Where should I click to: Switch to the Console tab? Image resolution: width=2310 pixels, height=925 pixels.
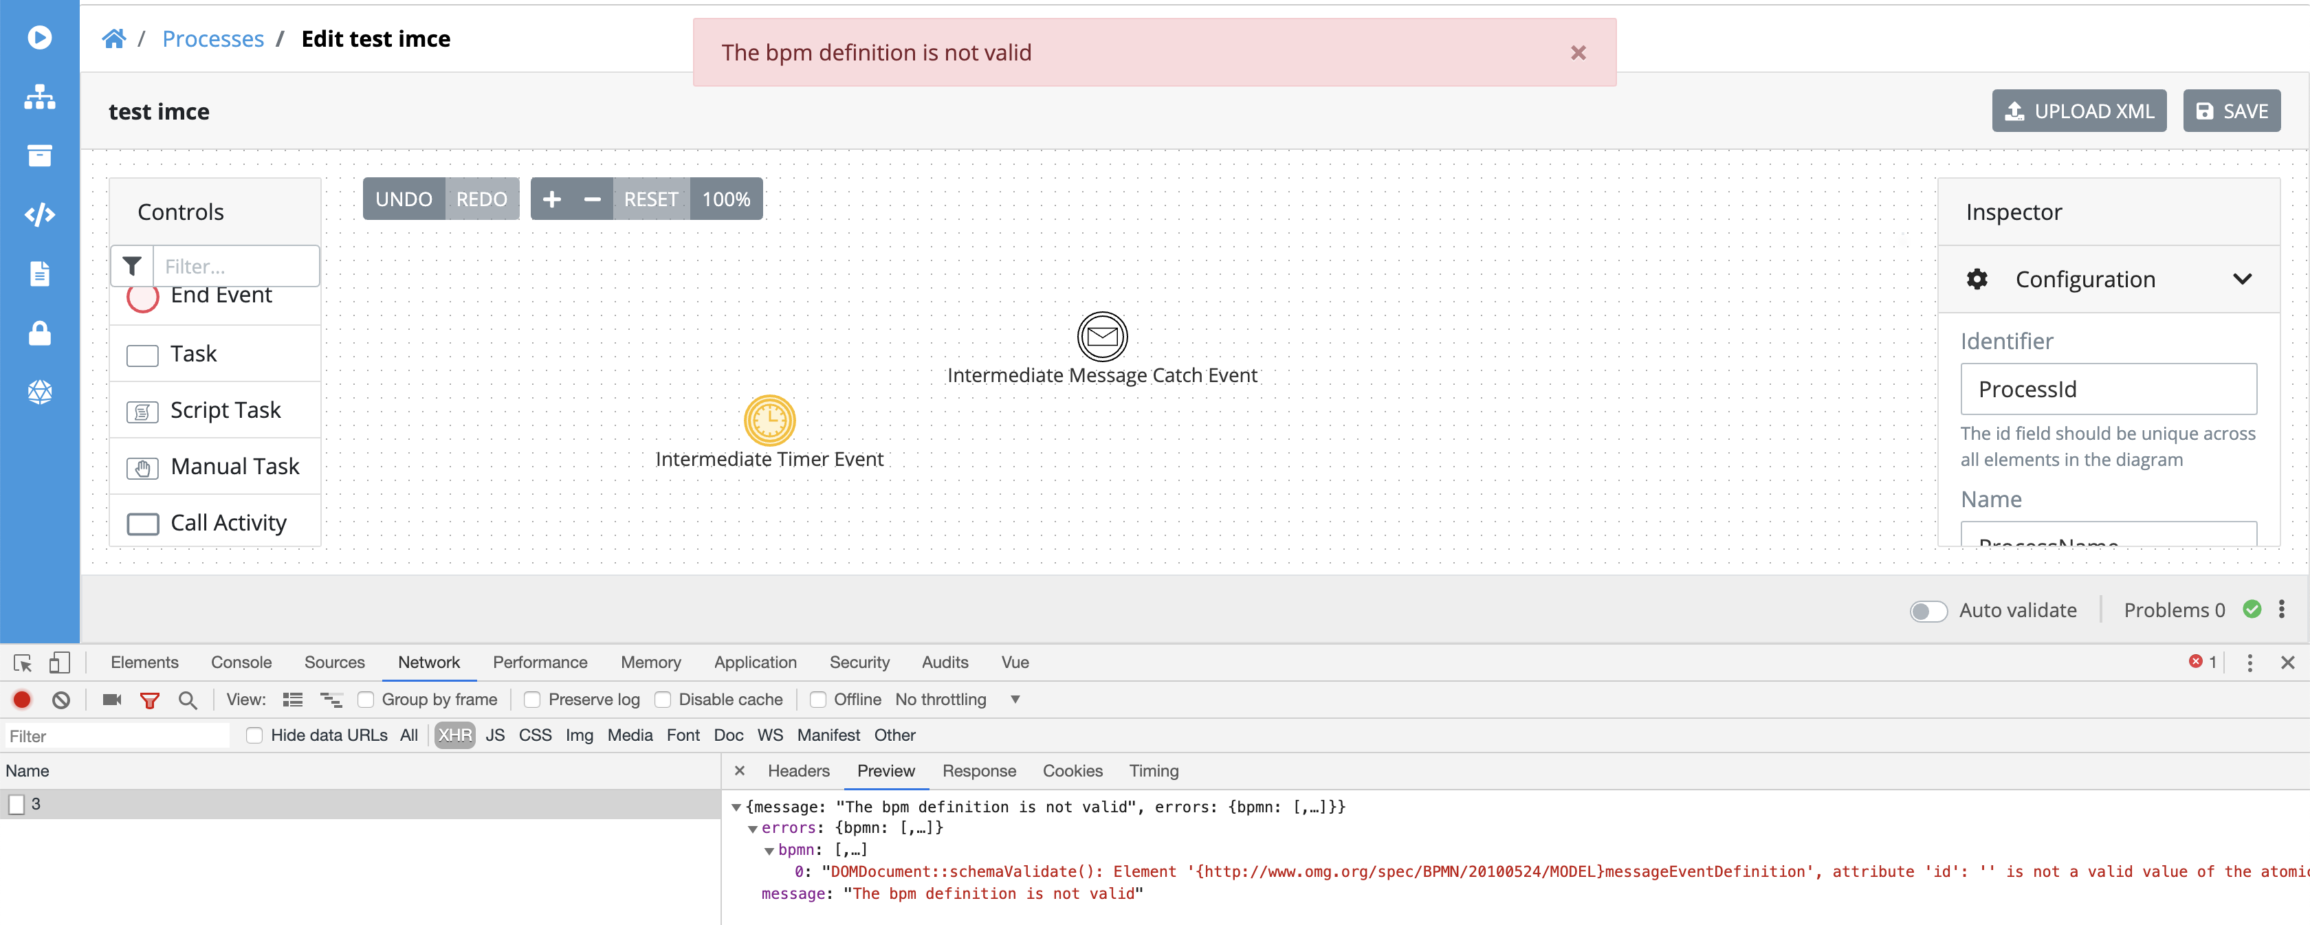pyautogui.click(x=241, y=662)
